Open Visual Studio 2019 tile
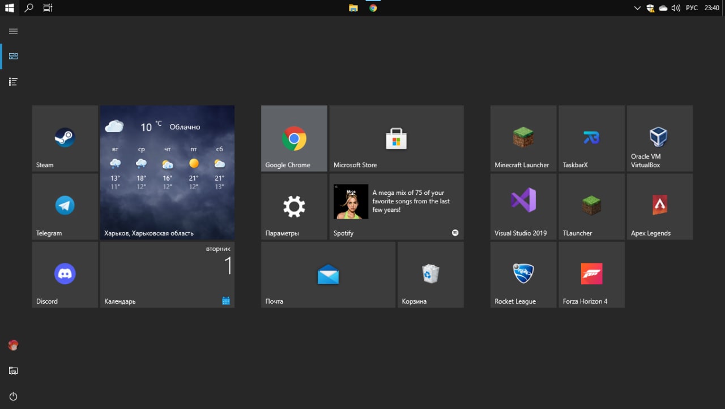Viewport: 725px width, 409px height. point(523,206)
